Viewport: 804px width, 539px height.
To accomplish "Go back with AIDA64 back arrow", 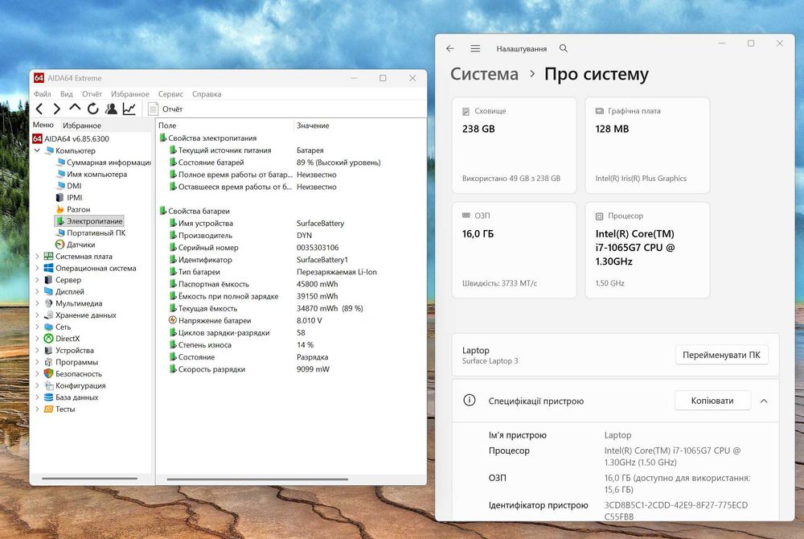I will coord(39,109).
